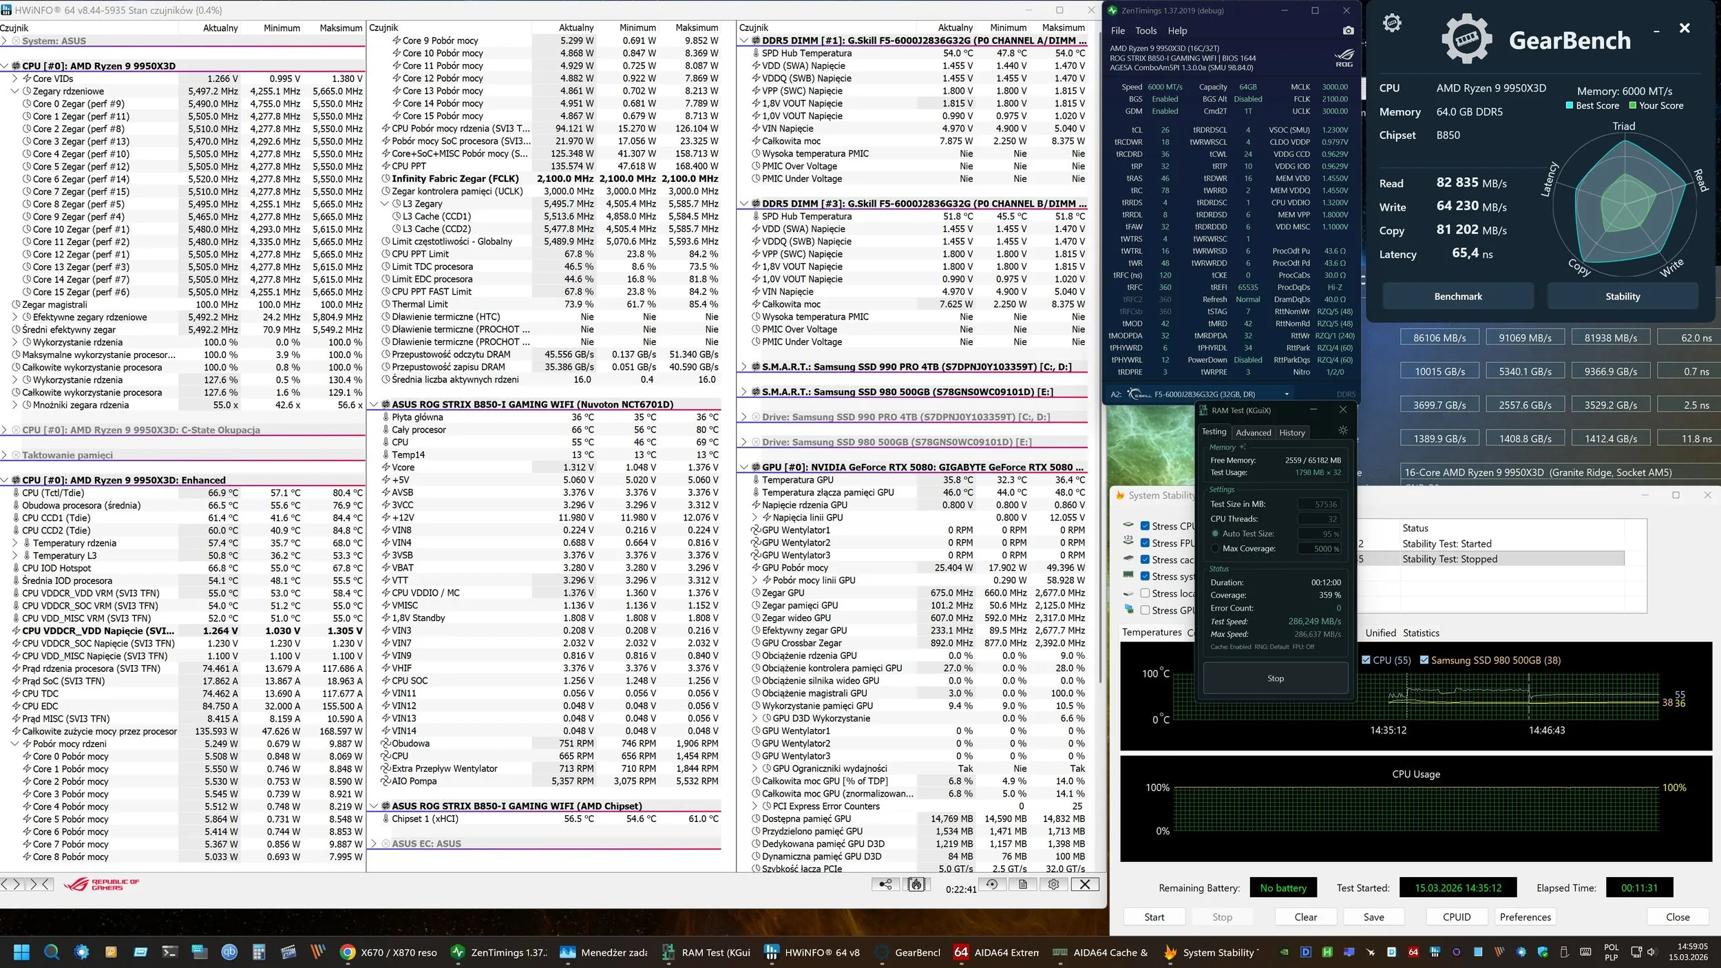The width and height of the screenshot is (1721, 968).
Task: Open Windows taskbar search
Action: tap(52, 952)
